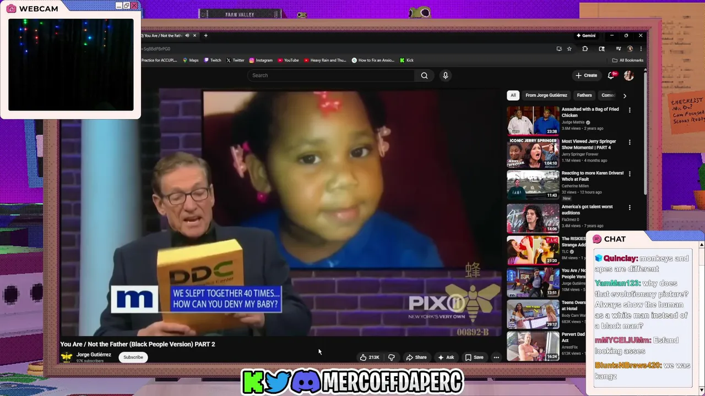Screen dimensions: 705x396
Task: Open Pervert Dad video thumbnail
Action: point(533,346)
